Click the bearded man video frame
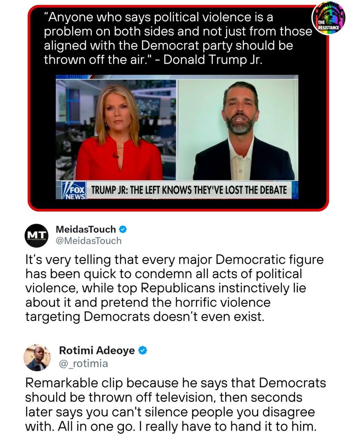This screenshot has height=442, width=354. (238, 130)
